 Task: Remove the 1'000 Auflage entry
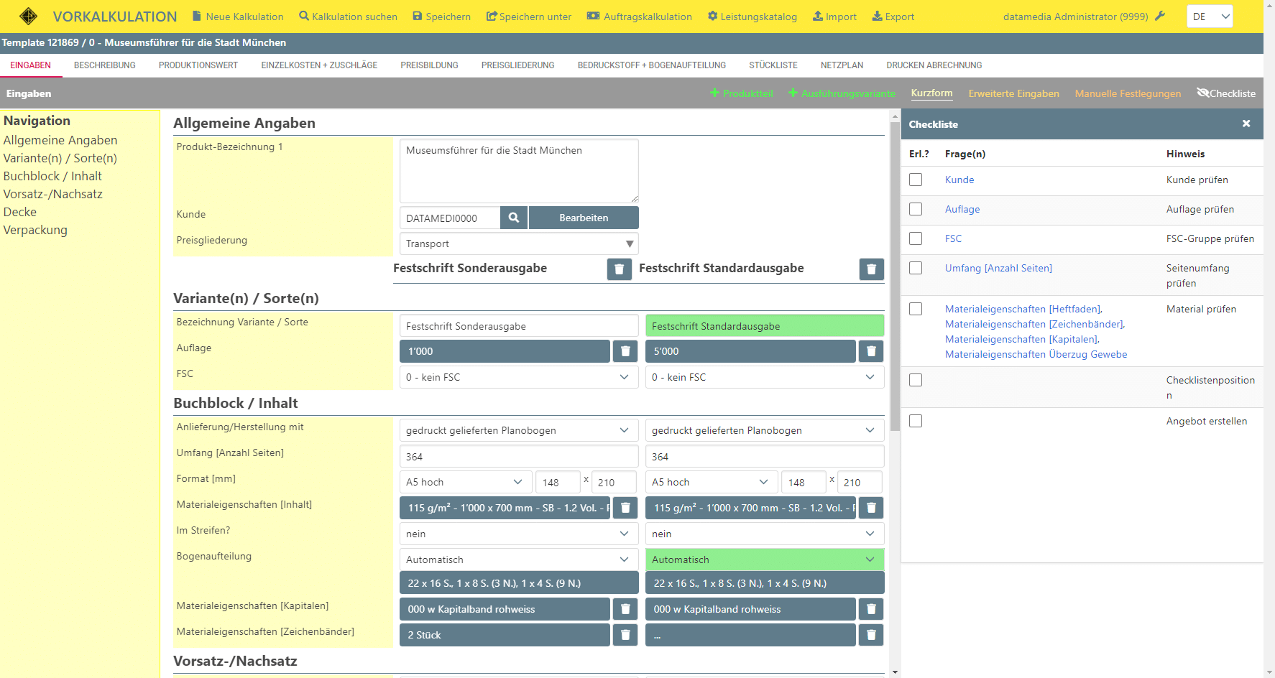[625, 351]
